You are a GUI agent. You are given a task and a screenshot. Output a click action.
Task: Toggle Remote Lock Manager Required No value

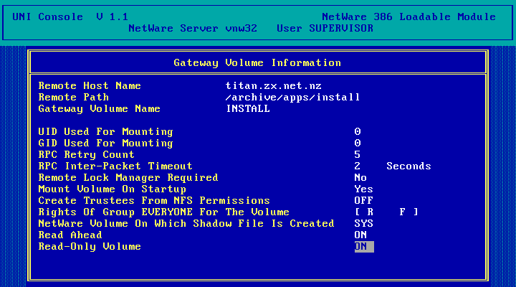pyautogui.click(x=360, y=178)
